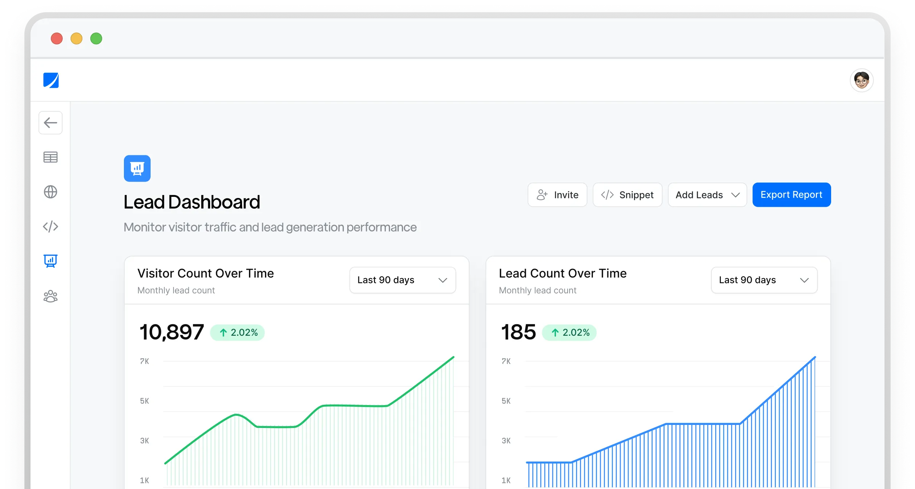Open the table view sidebar icon
Image resolution: width=915 pixels, height=489 pixels.
[50, 157]
